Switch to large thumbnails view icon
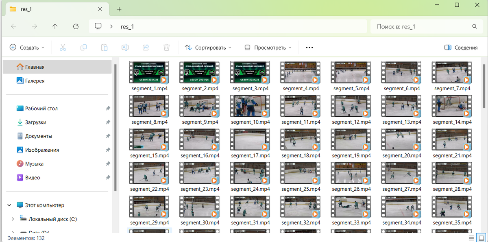The image size is (488, 242). click(482, 238)
